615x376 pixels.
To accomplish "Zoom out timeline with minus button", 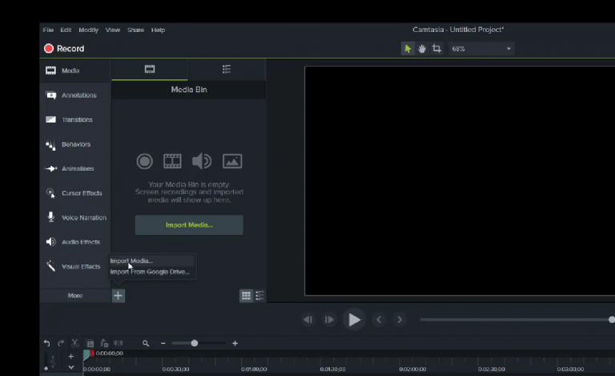I will tap(163, 343).
